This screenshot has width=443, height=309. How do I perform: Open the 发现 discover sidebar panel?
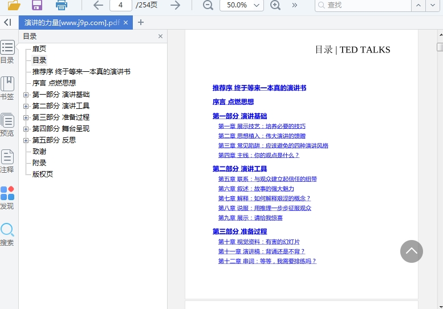(x=7, y=198)
